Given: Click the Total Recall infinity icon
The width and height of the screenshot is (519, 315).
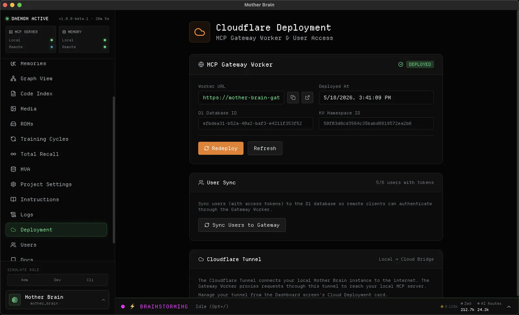Looking at the screenshot, I should (x=13, y=154).
